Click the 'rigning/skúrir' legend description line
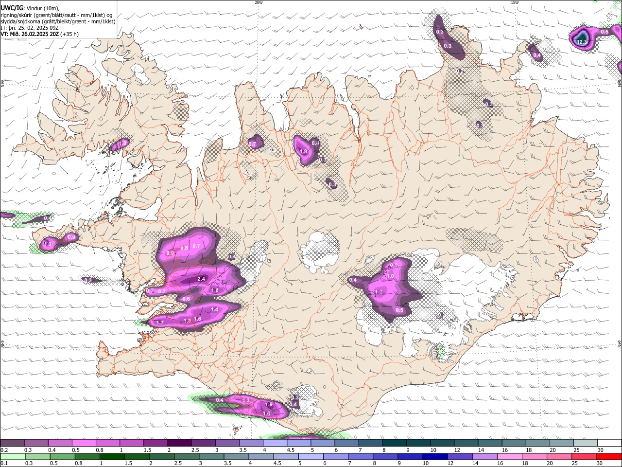The height and width of the screenshot is (467, 622). pyautogui.click(x=57, y=15)
